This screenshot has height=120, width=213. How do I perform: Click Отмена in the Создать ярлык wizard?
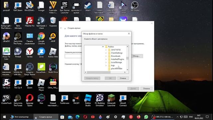[146, 89]
